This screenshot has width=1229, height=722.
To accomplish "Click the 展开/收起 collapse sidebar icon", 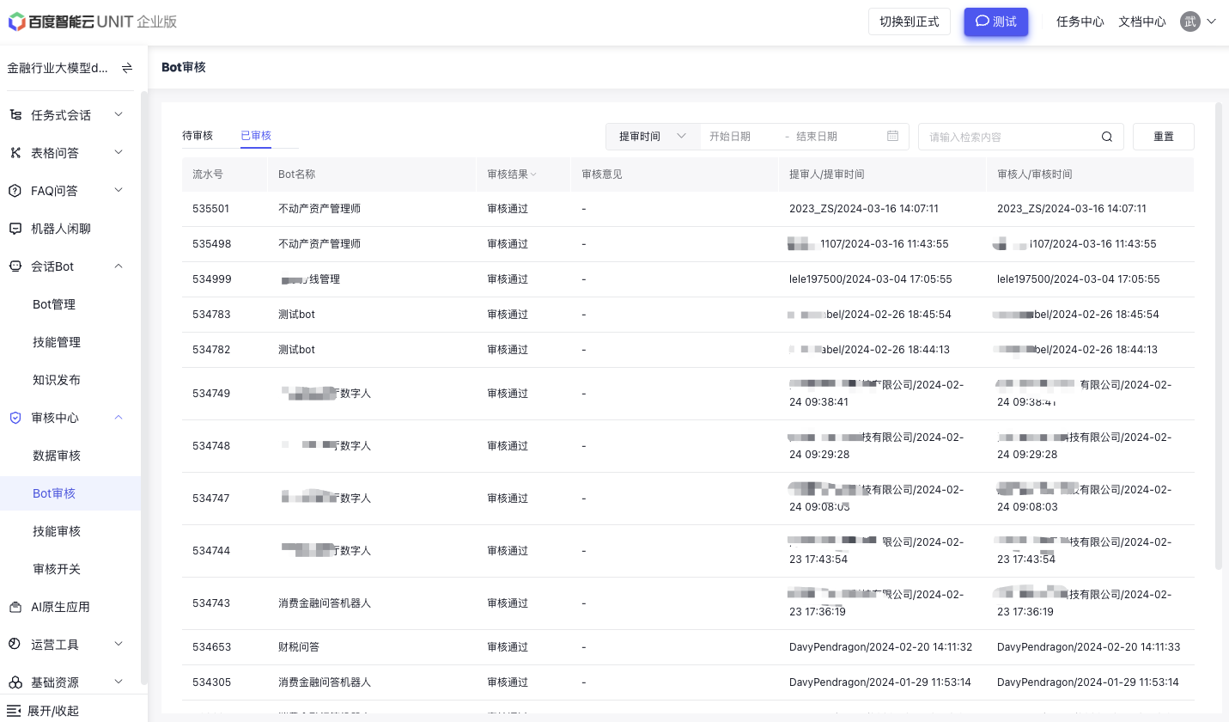I will click(14, 711).
